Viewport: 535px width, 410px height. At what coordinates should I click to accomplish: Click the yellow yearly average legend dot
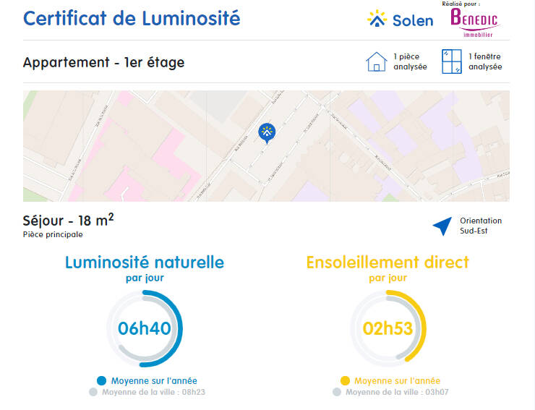click(345, 380)
